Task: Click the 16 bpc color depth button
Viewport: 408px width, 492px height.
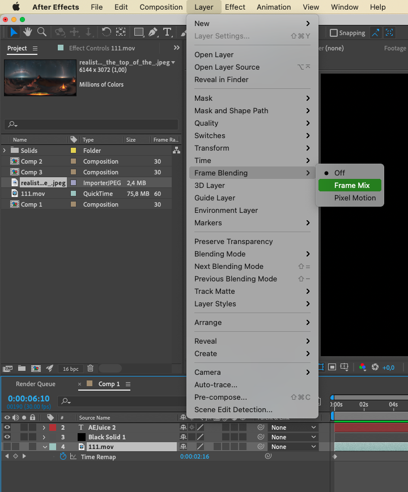Action: [x=70, y=369]
